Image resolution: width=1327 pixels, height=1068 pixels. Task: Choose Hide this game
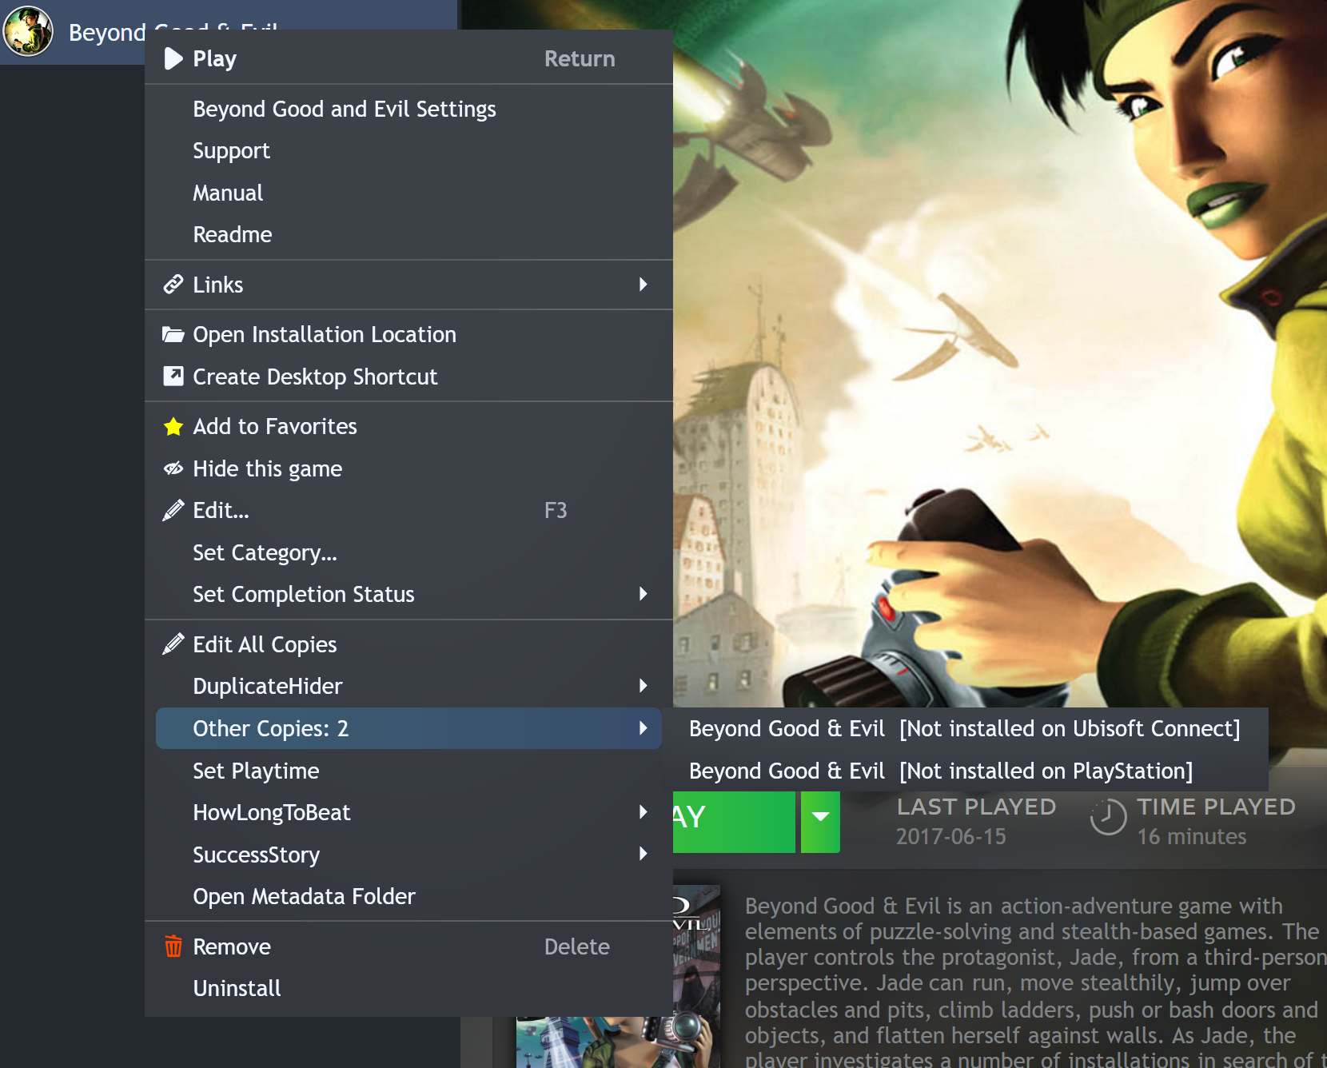pos(408,468)
